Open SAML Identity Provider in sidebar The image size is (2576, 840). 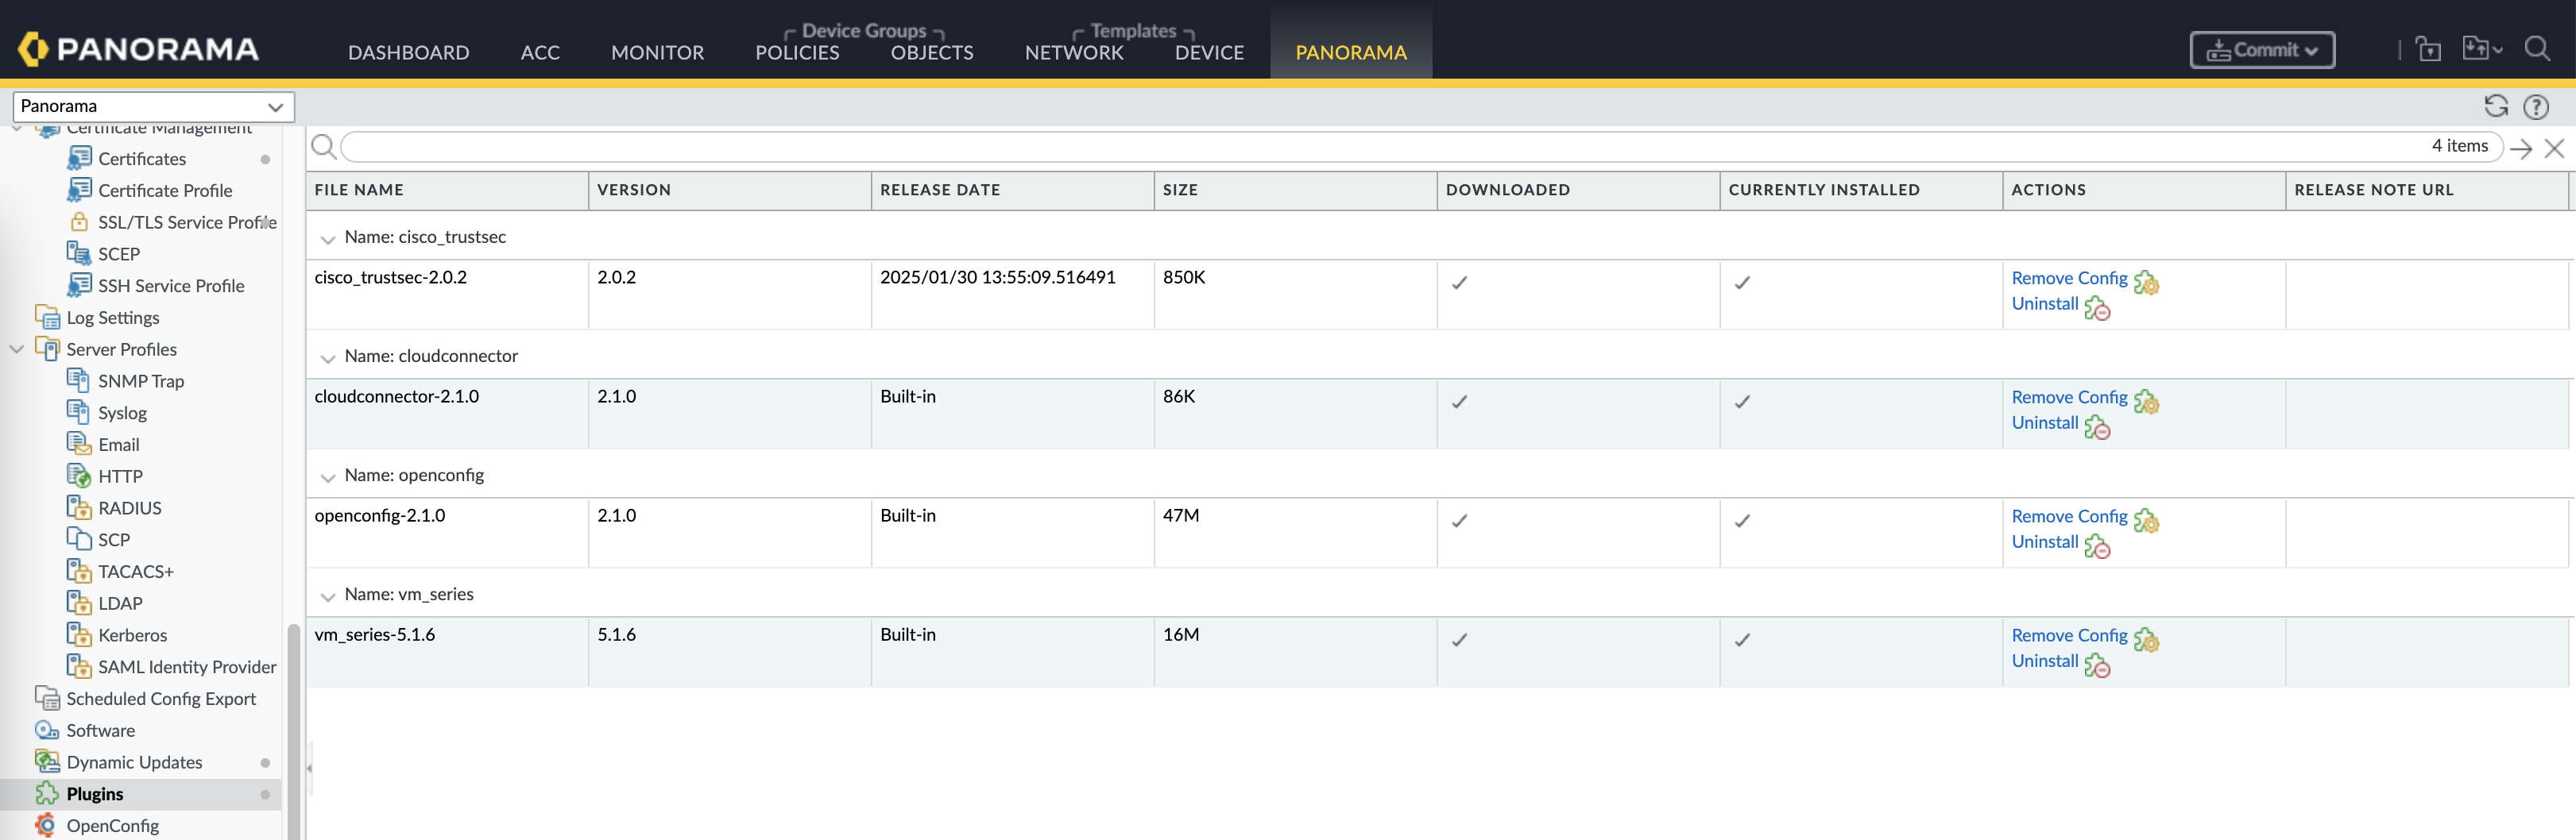(186, 666)
